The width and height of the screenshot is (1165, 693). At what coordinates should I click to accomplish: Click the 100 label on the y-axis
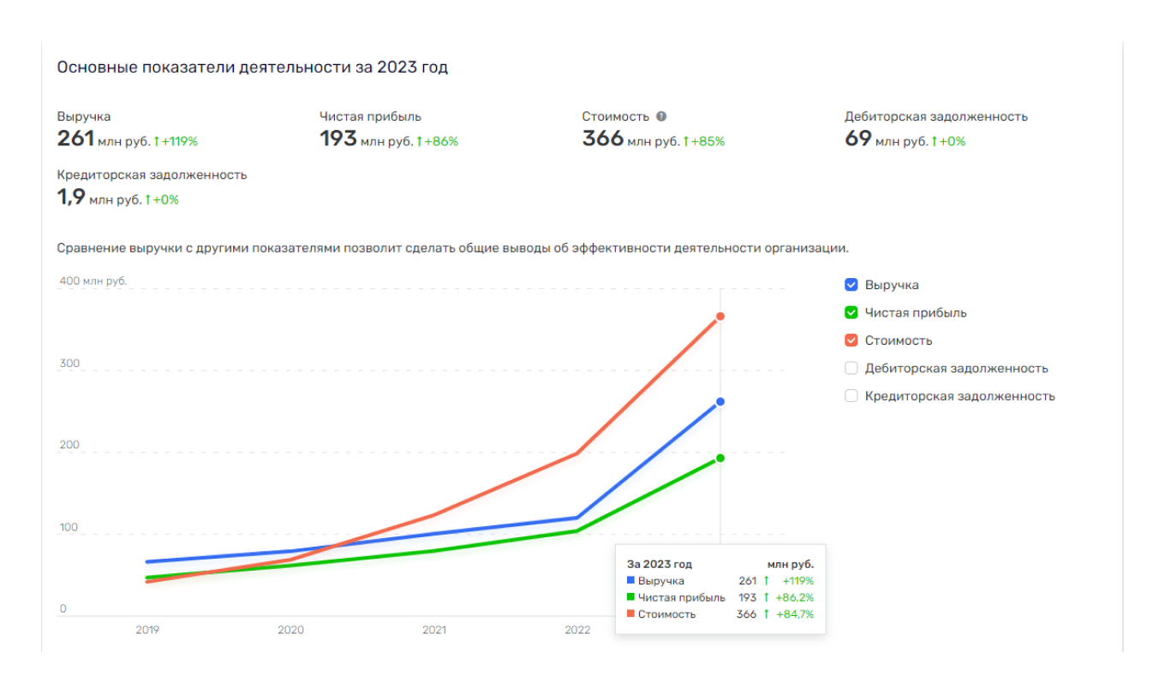click(x=69, y=527)
